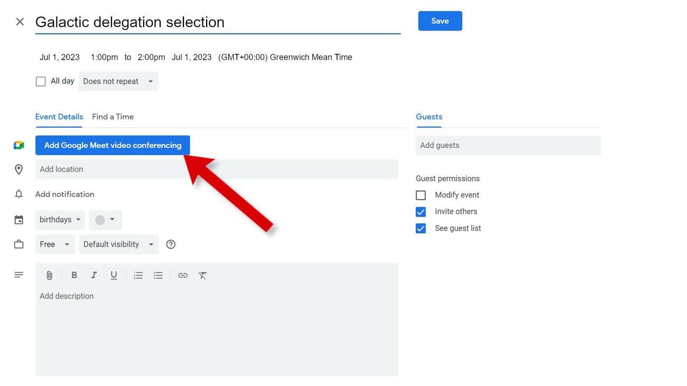687x386 pixels.
Task: Add Google Meet video conferencing
Action: click(113, 145)
